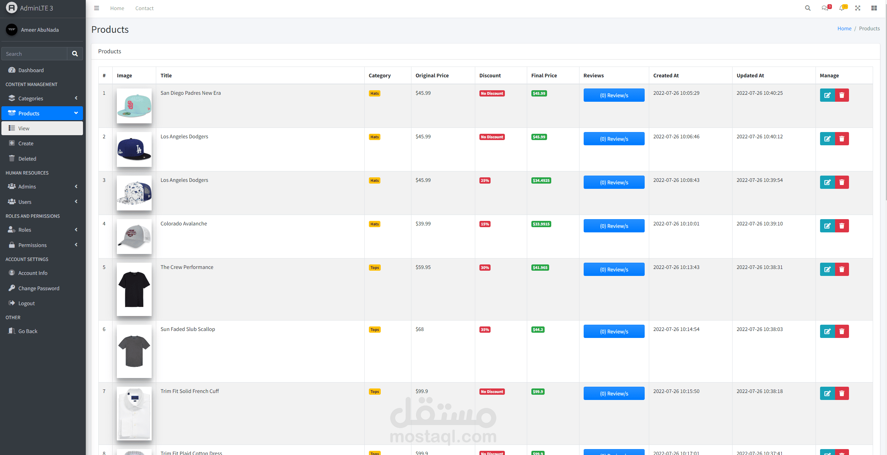
Task: Delete the Colorado Avalanche product
Action: (842, 226)
